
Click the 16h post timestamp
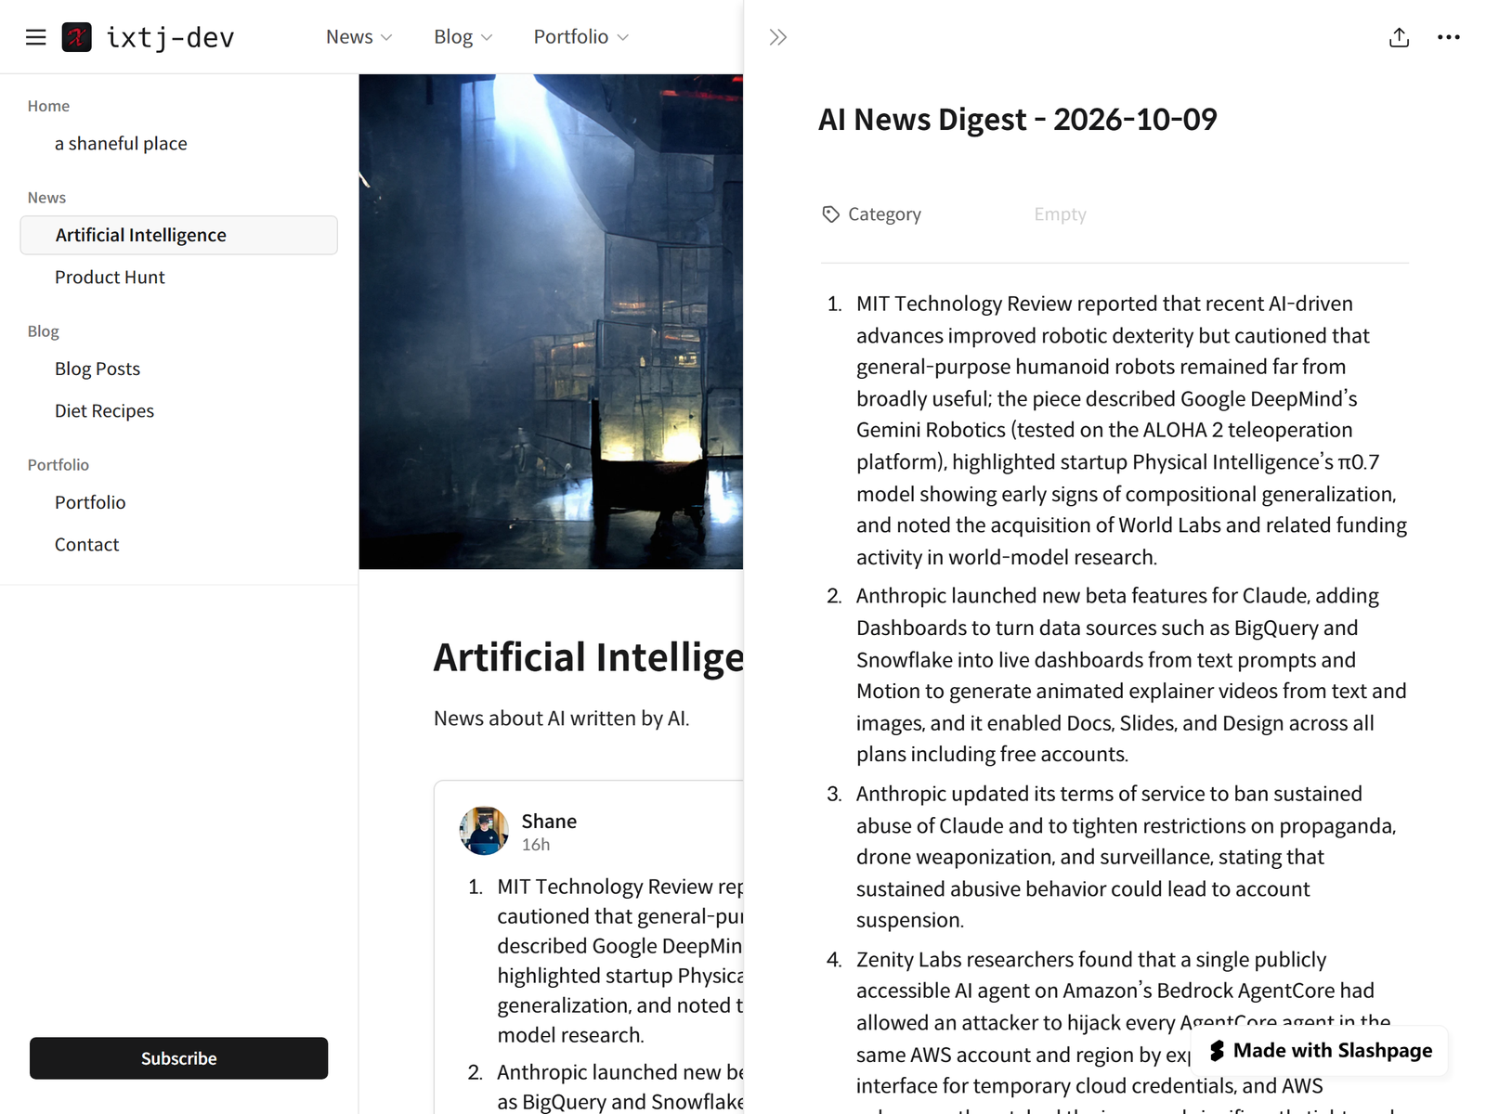pos(536,845)
